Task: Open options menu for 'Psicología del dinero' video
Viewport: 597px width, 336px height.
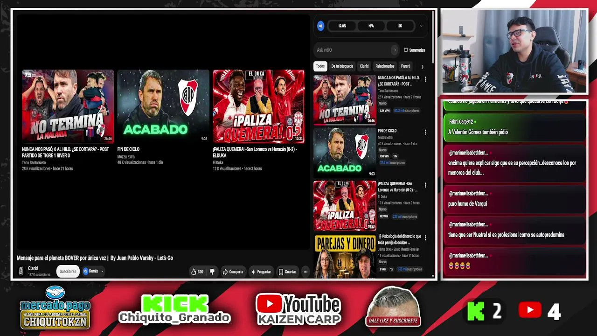Action: 425,238
